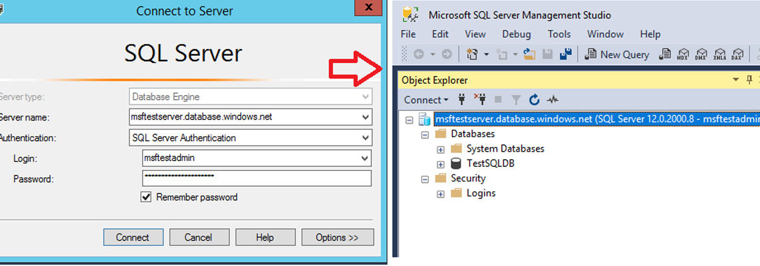Toggle the Remember password checkbox

(x=146, y=197)
